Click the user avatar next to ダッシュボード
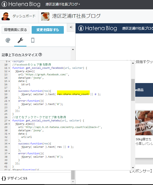 click(6, 16)
